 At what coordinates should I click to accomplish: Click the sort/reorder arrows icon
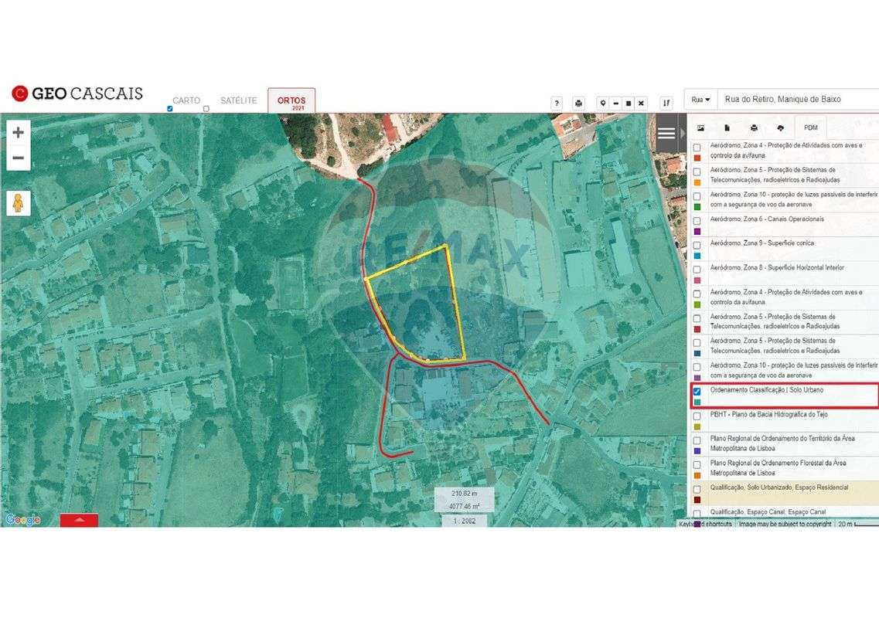tap(666, 103)
